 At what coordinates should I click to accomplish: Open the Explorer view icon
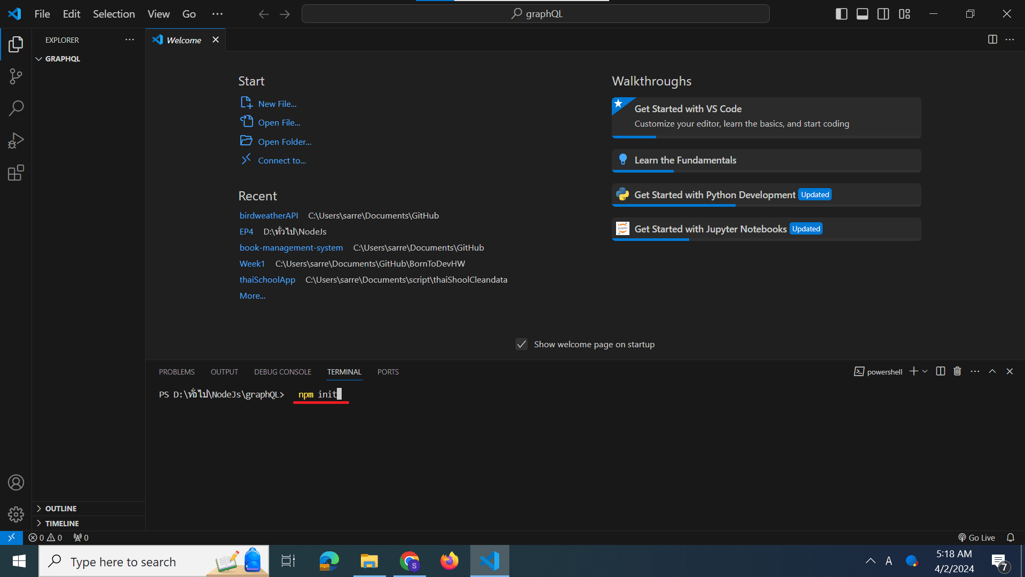15,44
